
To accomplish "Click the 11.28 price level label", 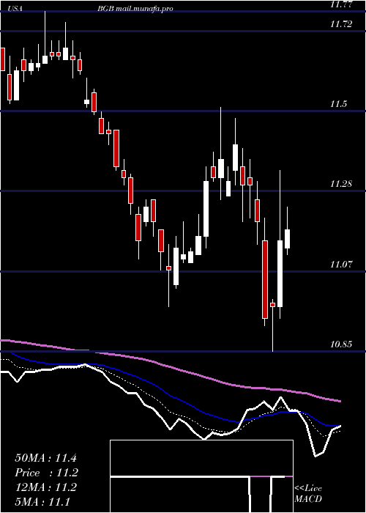I will pyautogui.click(x=341, y=184).
